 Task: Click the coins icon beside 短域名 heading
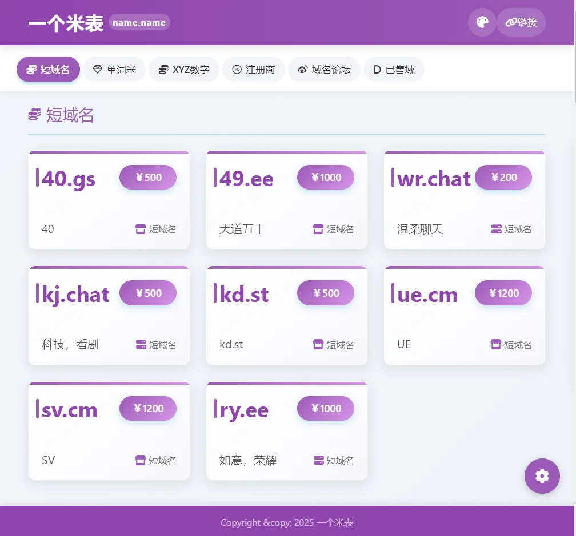pos(34,115)
